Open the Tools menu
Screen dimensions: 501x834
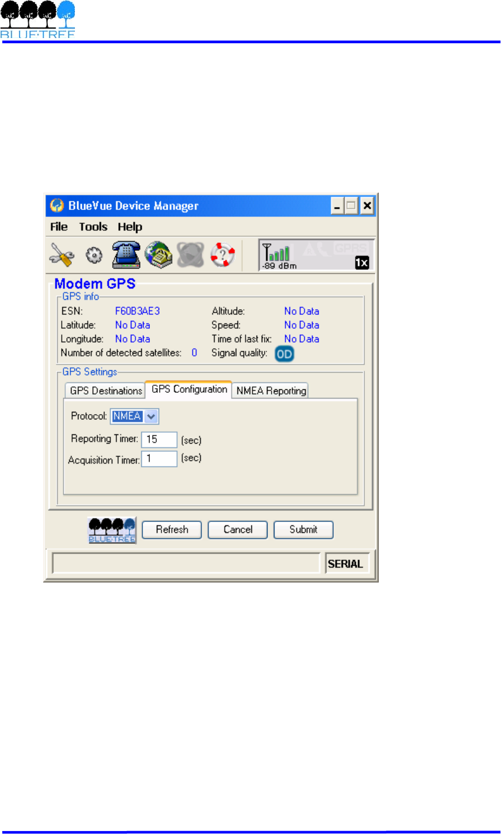(93, 227)
